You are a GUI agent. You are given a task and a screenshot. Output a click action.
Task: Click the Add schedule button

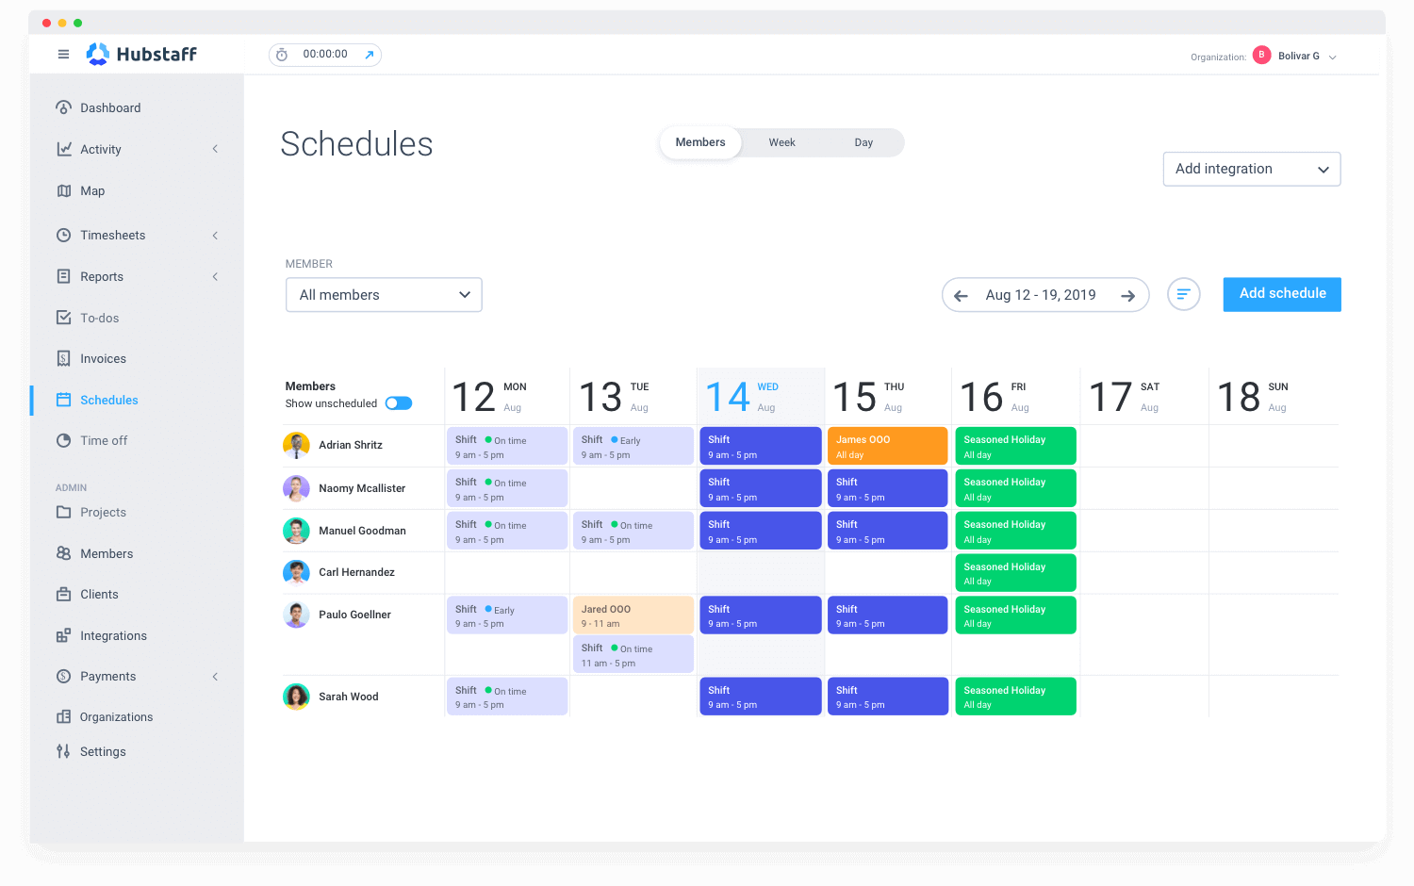1281,294
